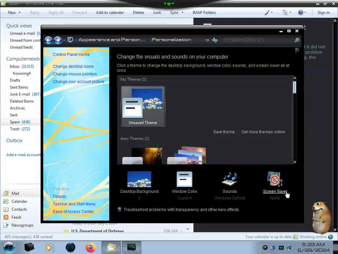Switch to Windows Live Mail taskbar button

111,247
